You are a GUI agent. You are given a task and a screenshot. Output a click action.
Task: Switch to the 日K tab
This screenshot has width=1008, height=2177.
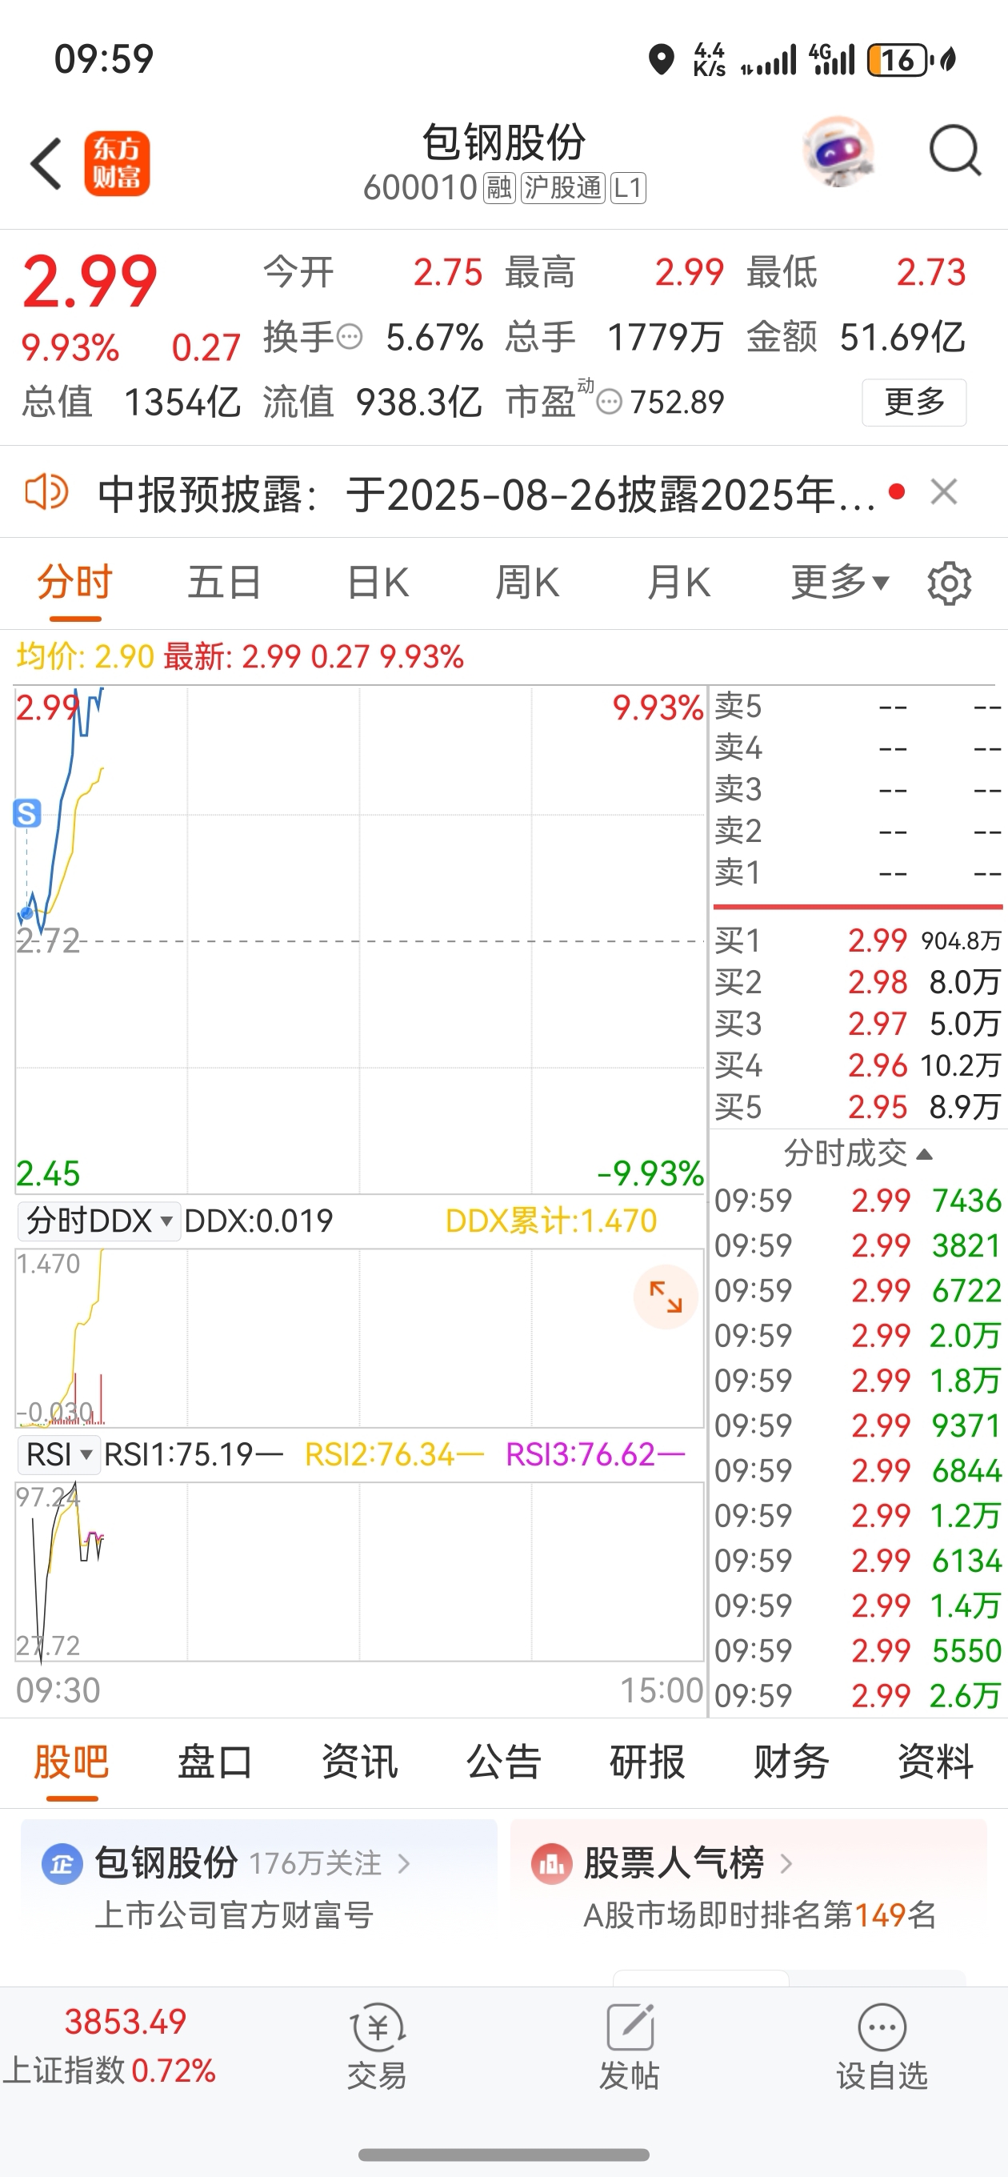tap(378, 583)
